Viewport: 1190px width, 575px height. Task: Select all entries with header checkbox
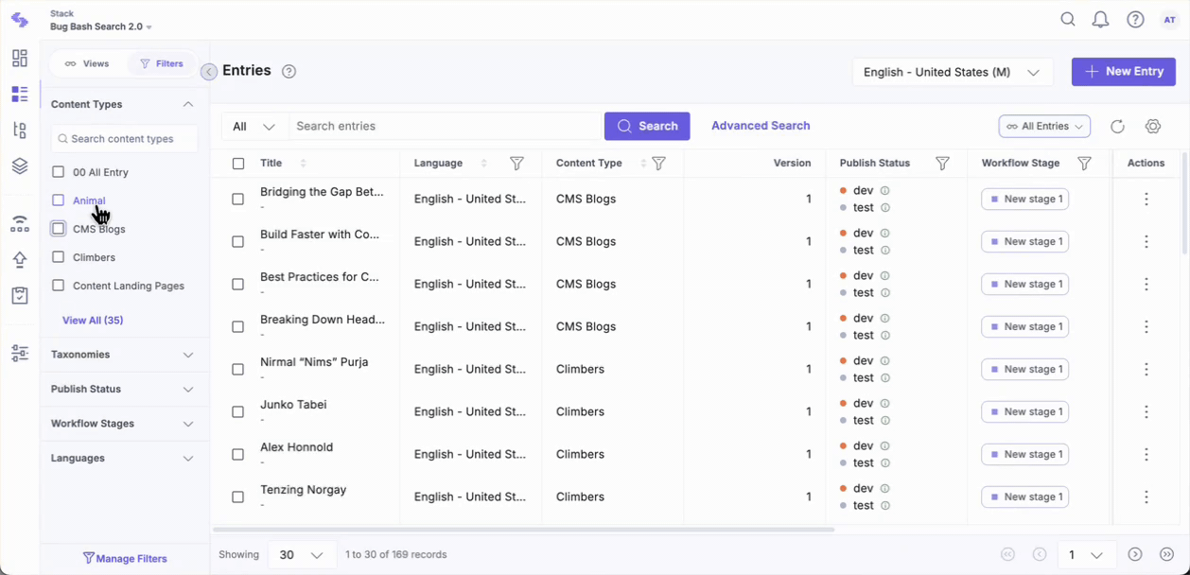(238, 164)
